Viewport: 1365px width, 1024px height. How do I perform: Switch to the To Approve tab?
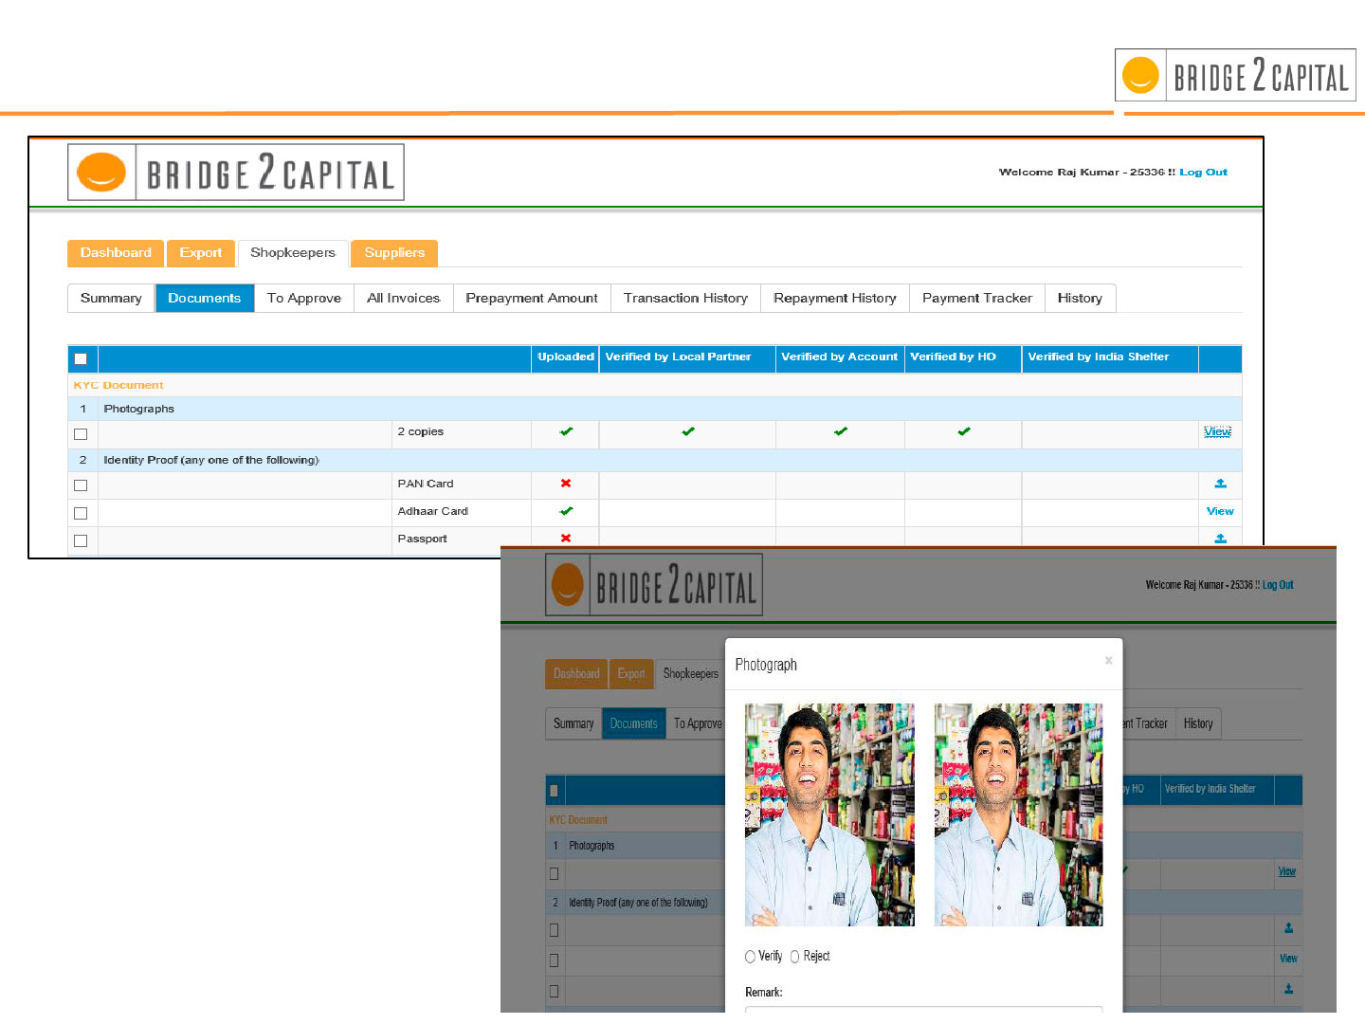(303, 298)
